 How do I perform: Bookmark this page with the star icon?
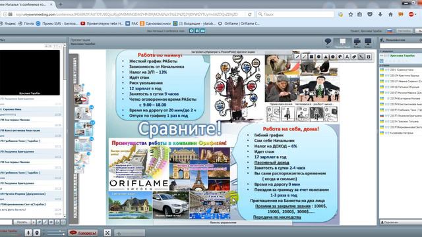coord(351,14)
